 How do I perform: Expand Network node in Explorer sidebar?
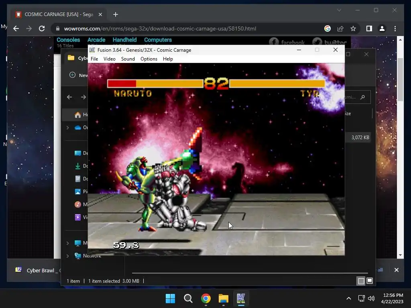pyautogui.click(x=67, y=256)
